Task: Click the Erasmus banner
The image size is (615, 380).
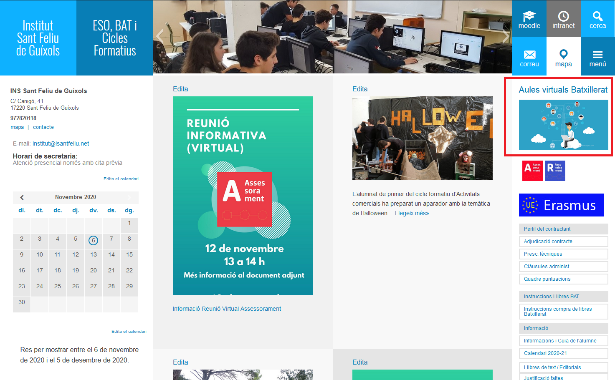Action: 561,205
